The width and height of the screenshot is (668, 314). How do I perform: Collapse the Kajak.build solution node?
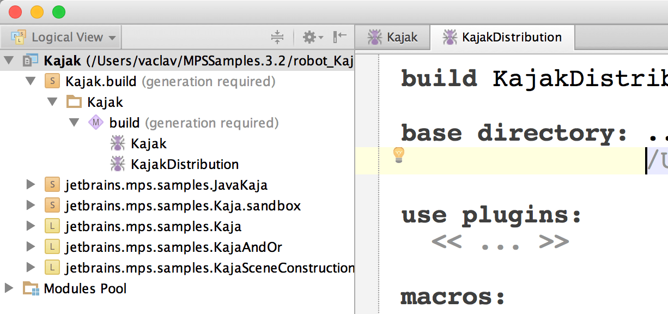[x=31, y=82]
